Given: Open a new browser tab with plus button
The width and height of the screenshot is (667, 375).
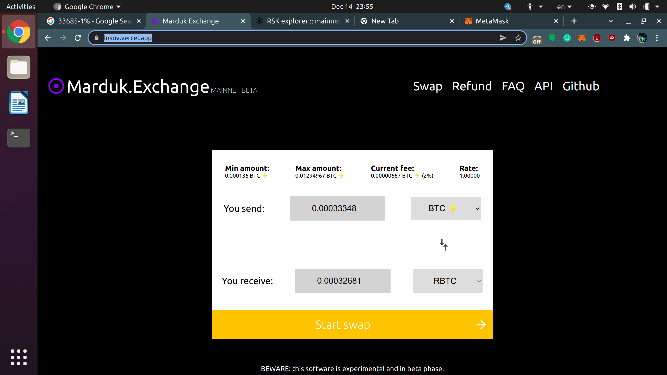Looking at the screenshot, I should (574, 21).
